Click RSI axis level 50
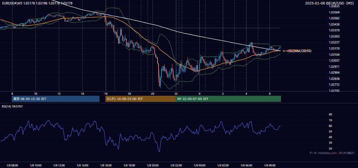The height and width of the screenshot is (168, 358). pyautogui.click(x=330, y=131)
